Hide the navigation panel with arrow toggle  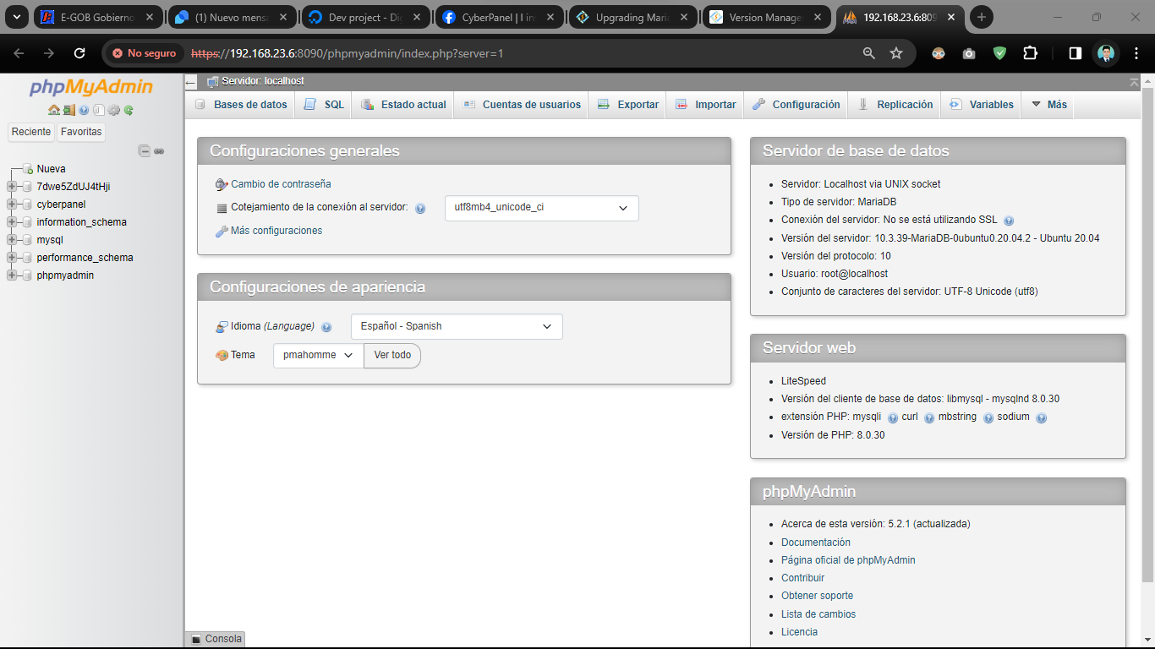[x=191, y=82]
